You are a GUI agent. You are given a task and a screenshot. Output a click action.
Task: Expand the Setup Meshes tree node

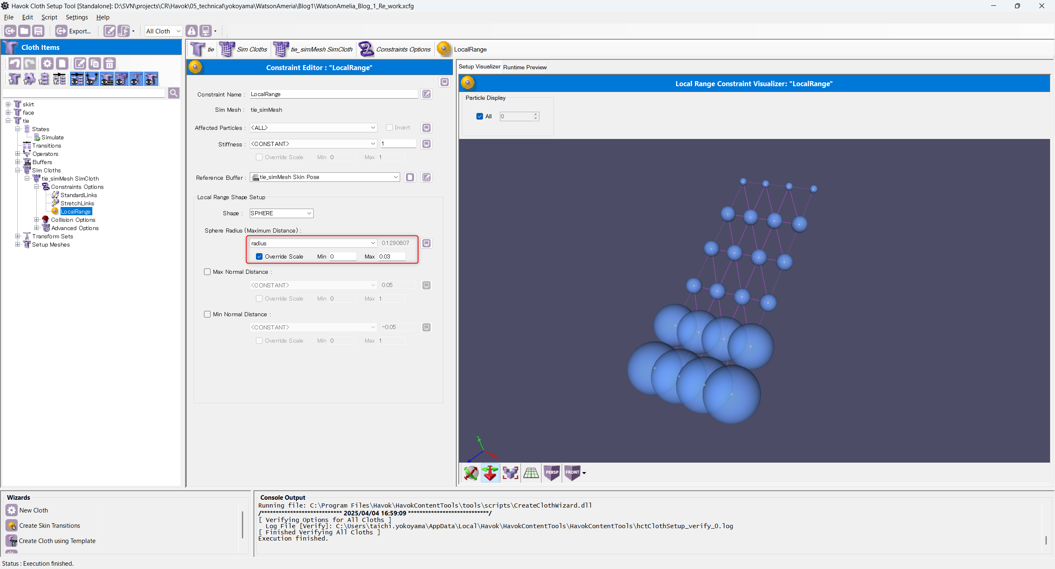(x=17, y=245)
